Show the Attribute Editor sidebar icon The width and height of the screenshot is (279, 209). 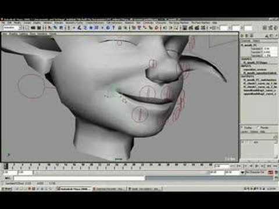click(265, 28)
